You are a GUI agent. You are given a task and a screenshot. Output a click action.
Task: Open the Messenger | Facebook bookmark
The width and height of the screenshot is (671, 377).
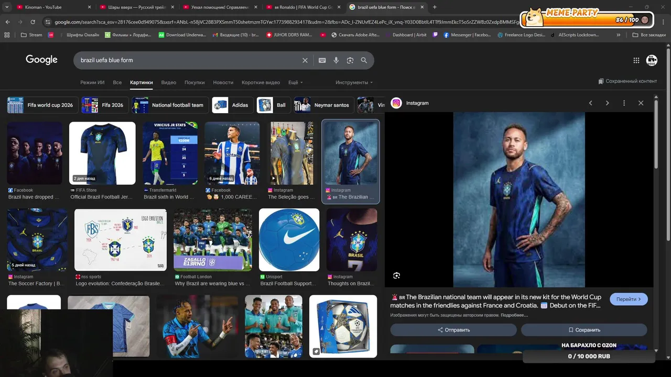467,35
